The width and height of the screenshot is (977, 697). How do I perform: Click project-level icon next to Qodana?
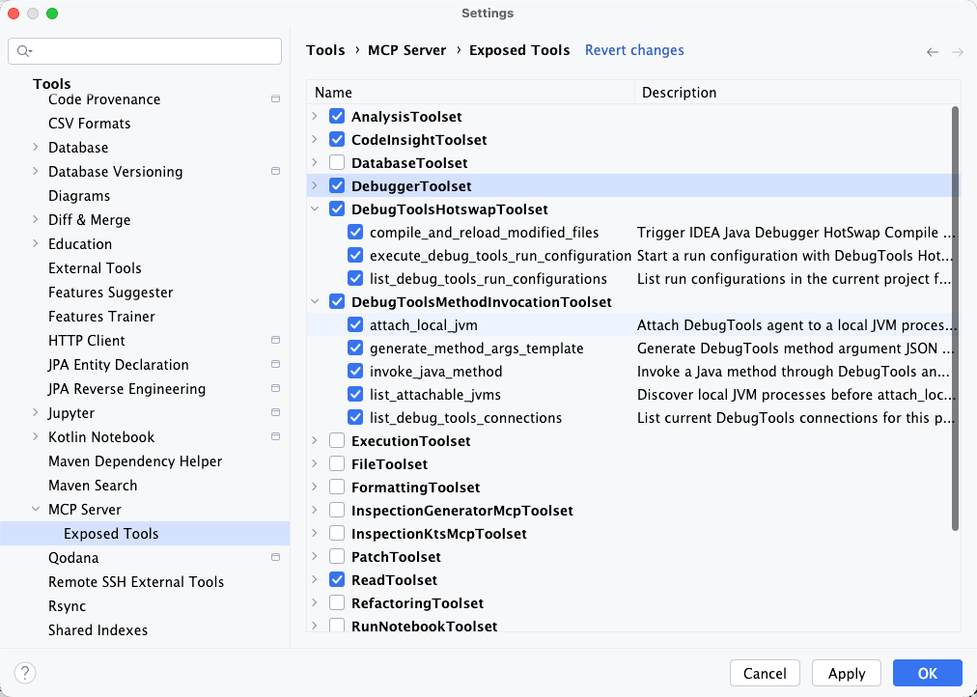tap(275, 557)
